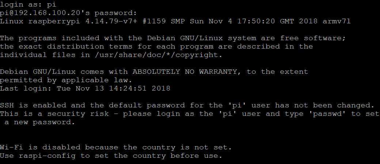Image resolution: width=380 pixels, height=164 pixels.
Task: Click 'Wi-Fi is disabled' message
Action: click(x=40, y=147)
